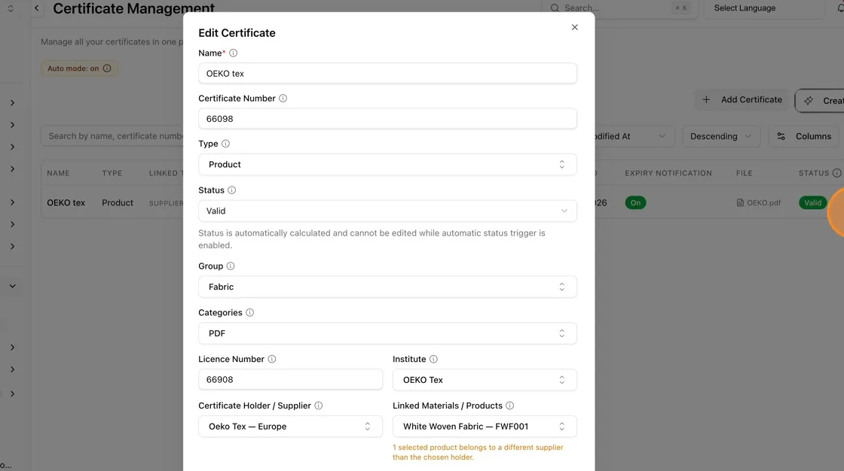Open the Institute dropdown showing OEKO Tex

(x=485, y=380)
